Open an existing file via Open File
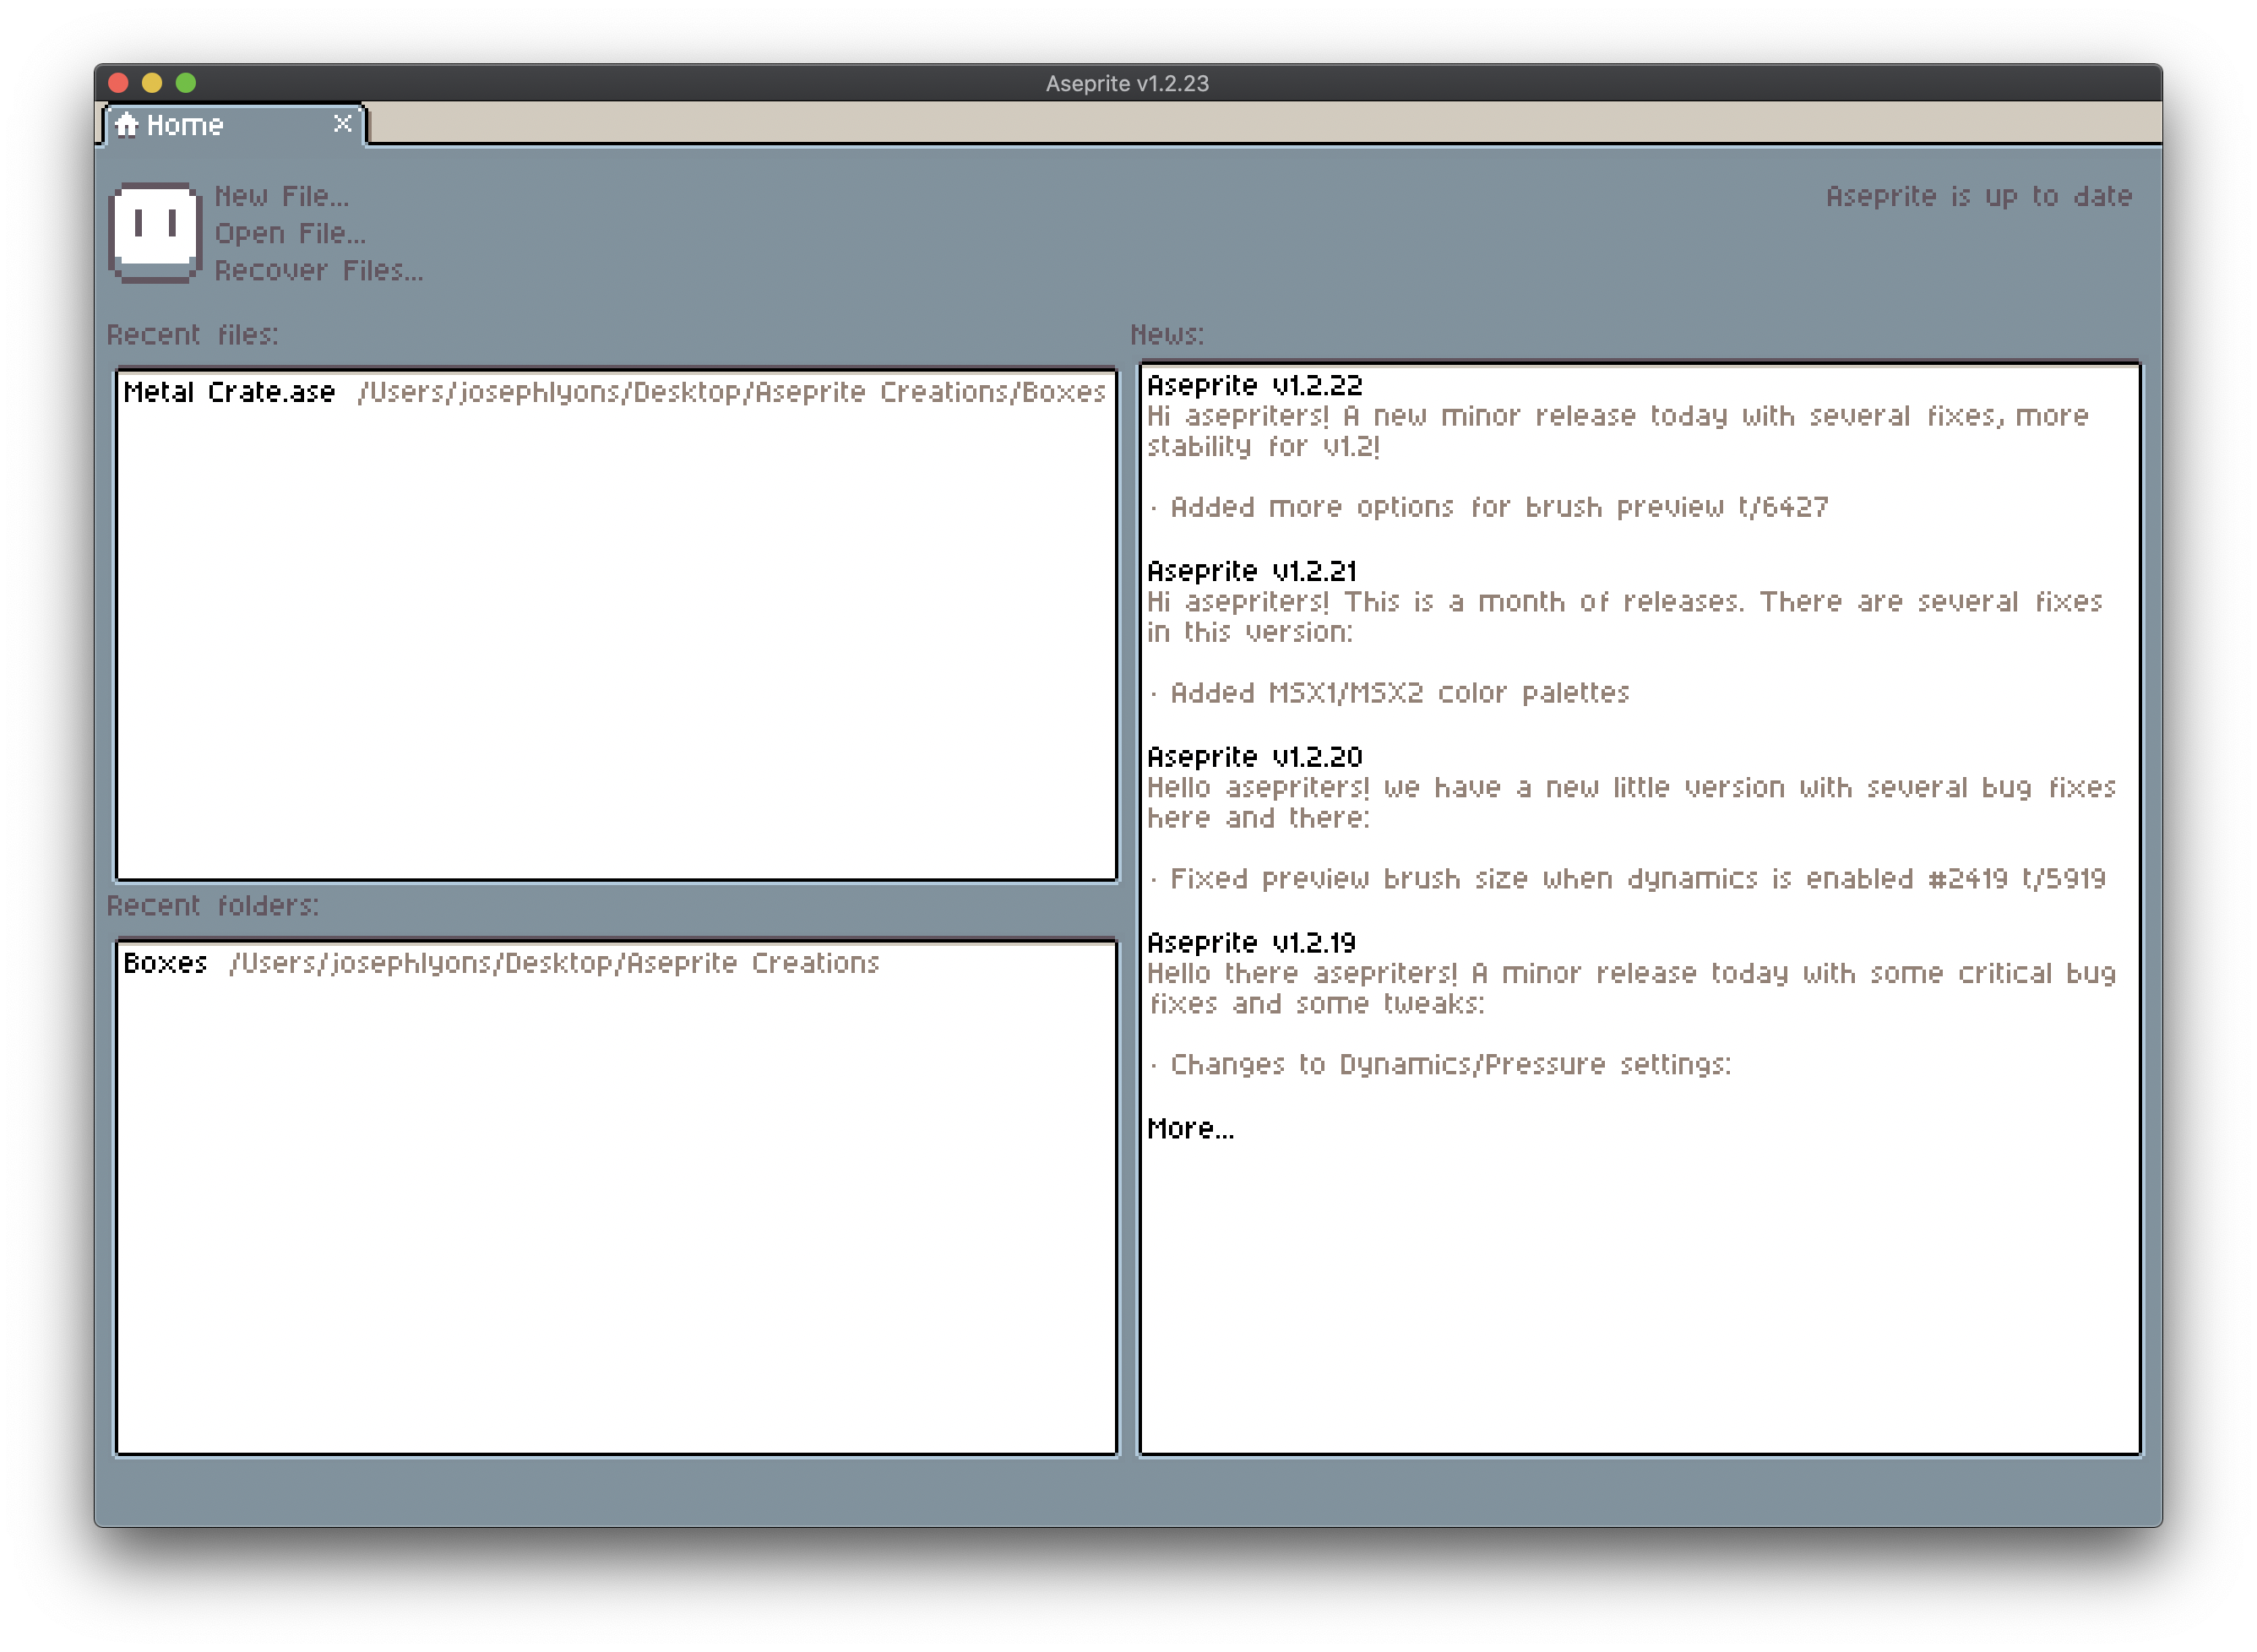Screen dimensions: 2257x1652 click(x=290, y=233)
